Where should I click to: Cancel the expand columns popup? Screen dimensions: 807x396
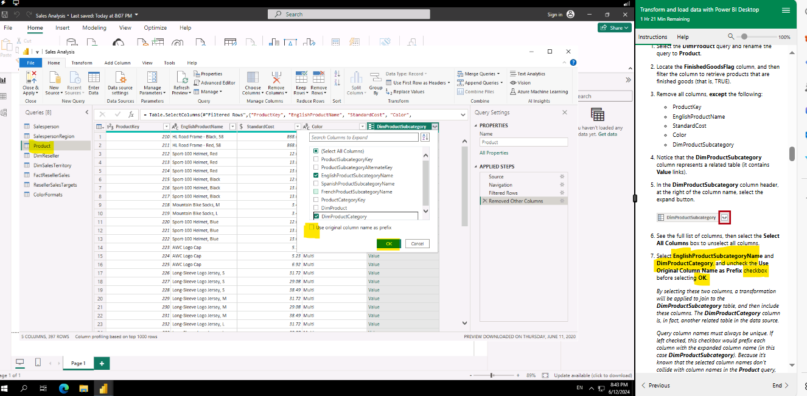(x=417, y=243)
